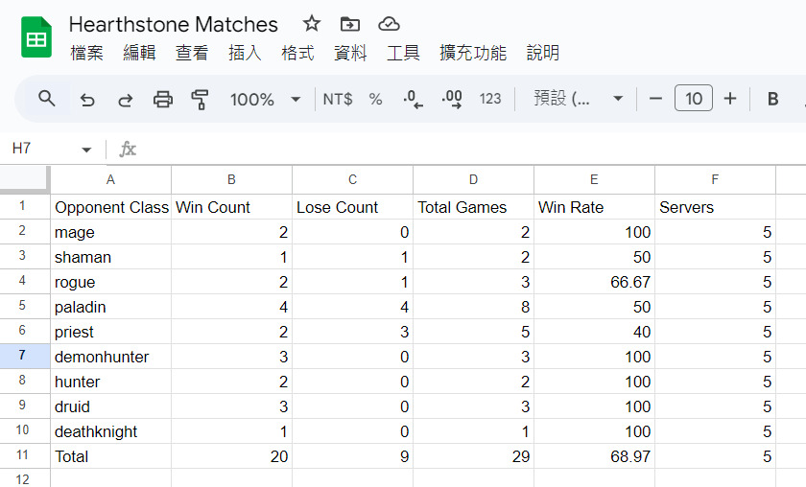806x487 pixels.
Task: Select the paladin cell
Action: [110, 307]
